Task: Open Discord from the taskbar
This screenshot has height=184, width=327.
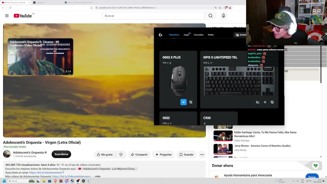Action: [66, 181]
